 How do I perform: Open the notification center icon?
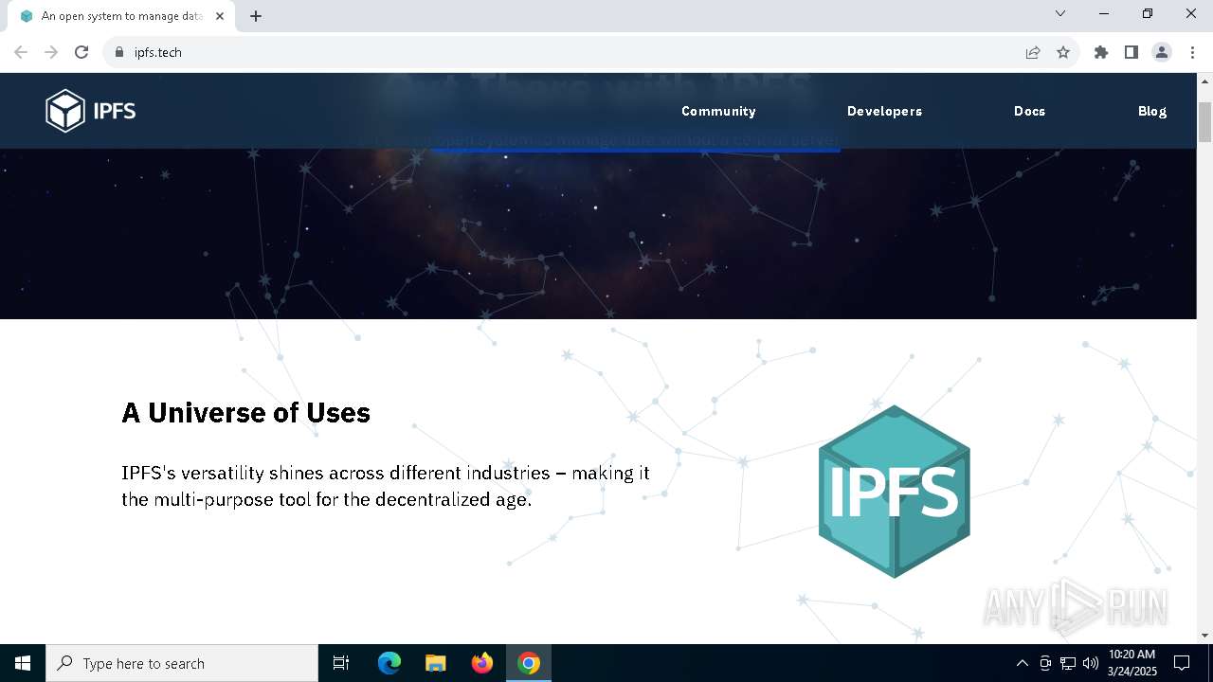1182,663
